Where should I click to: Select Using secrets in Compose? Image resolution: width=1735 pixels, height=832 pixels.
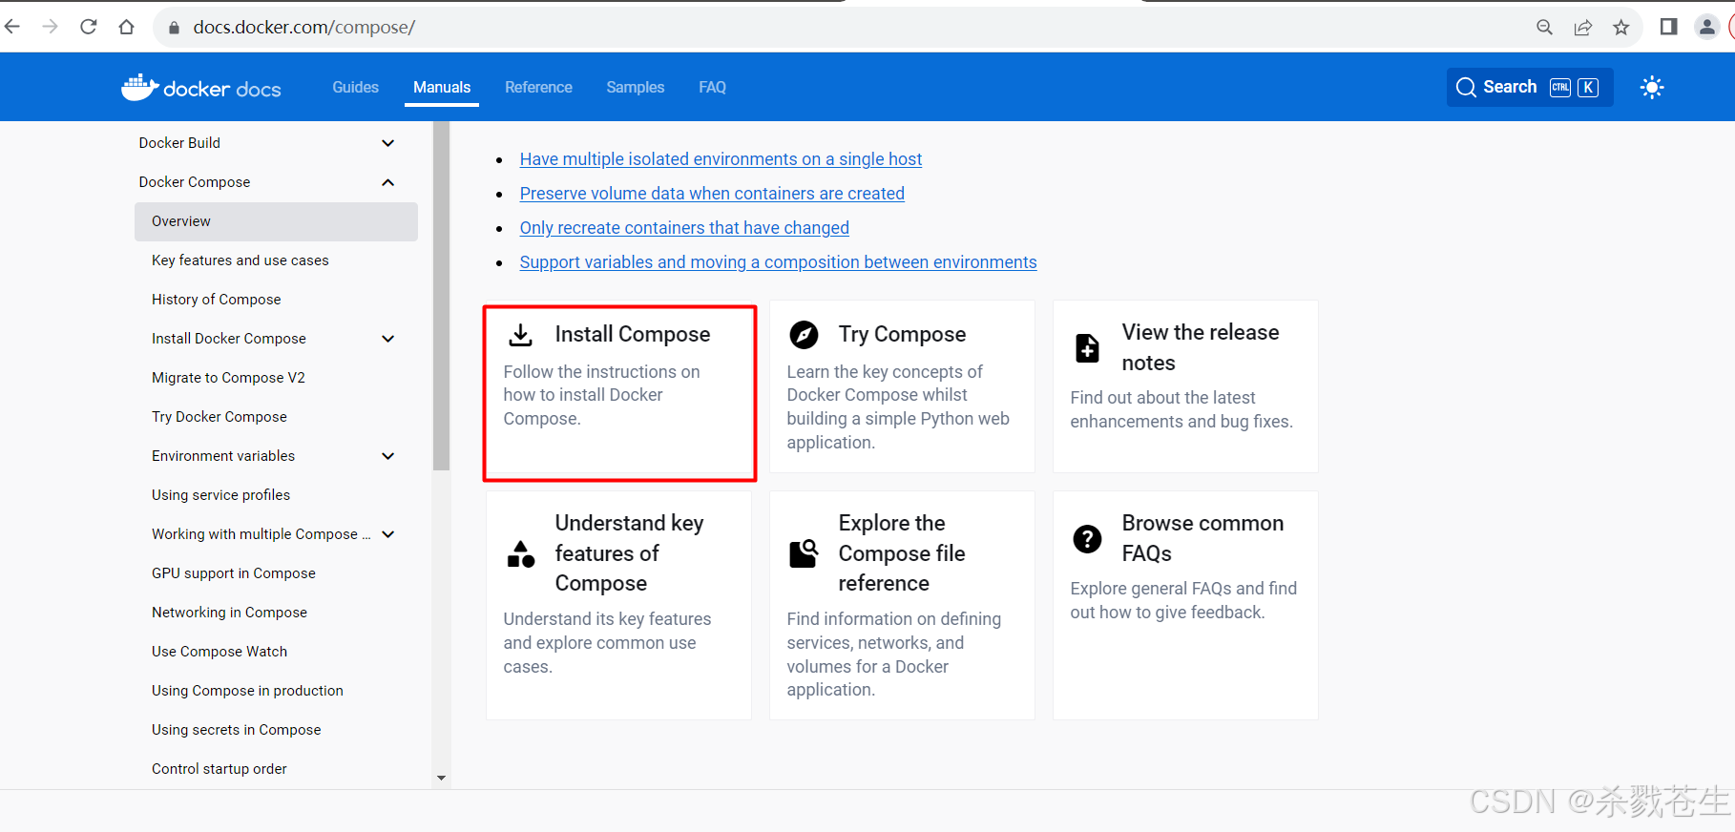tap(236, 730)
